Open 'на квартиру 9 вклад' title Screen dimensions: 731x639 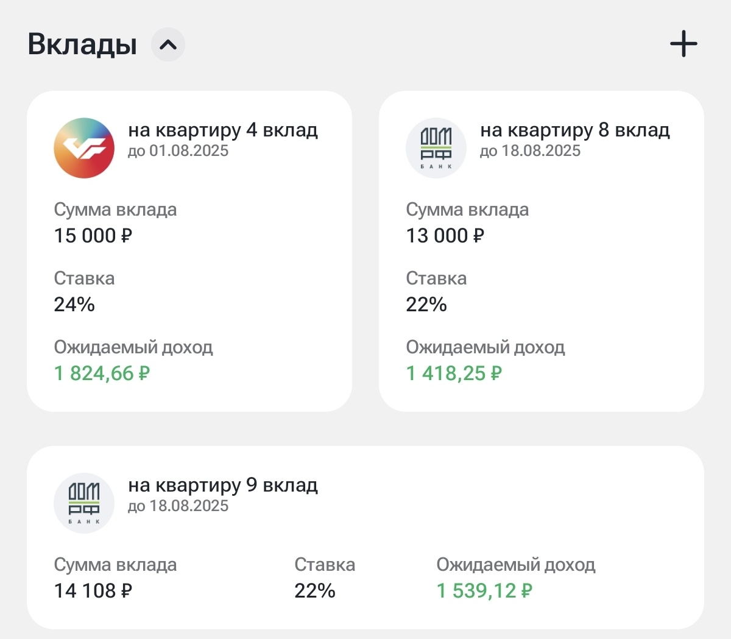point(223,485)
